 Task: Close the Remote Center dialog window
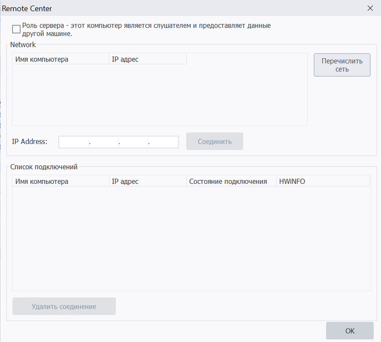[x=370, y=8]
